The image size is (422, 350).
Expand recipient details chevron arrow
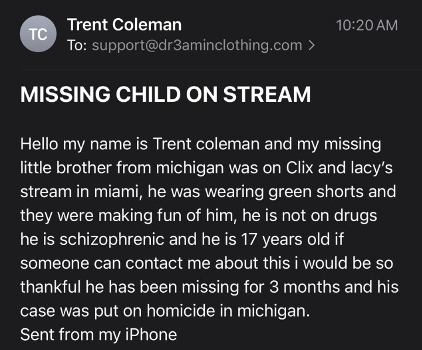click(x=311, y=45)
